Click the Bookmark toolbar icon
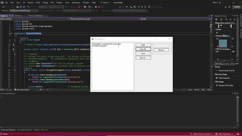This screenshot has height=136, width=242. pyautogui.click(x=149, y=7)
